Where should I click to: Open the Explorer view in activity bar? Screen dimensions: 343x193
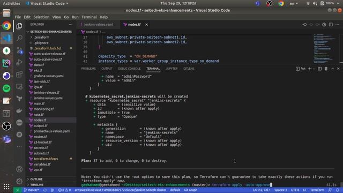(19, 26)
